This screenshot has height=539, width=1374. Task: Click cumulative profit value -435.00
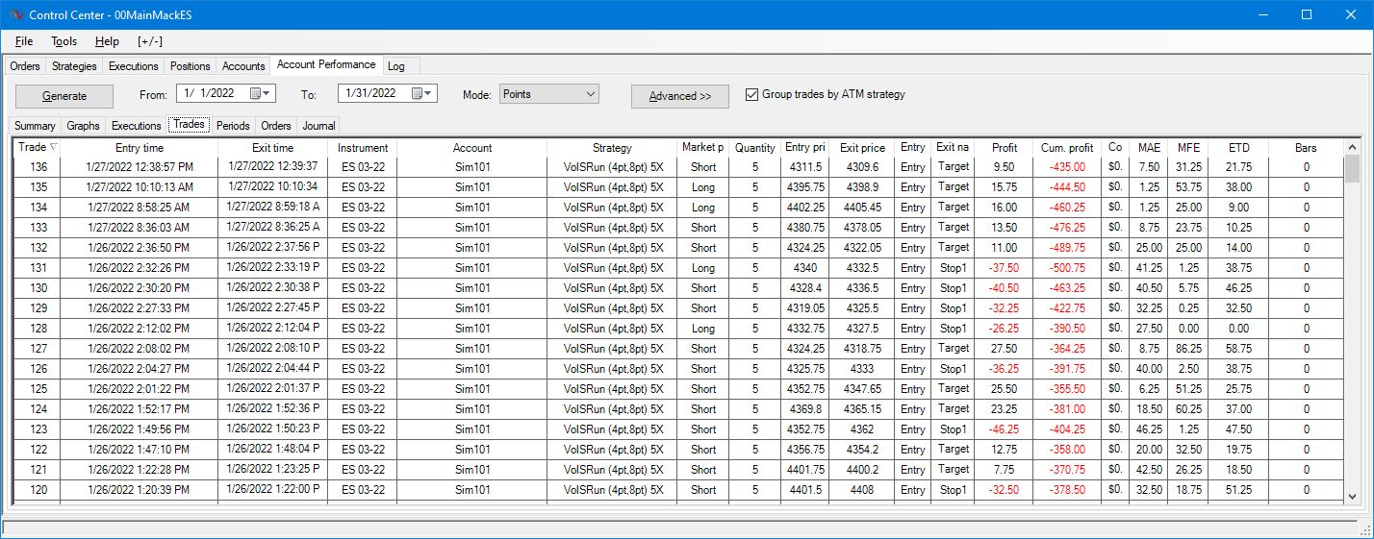[x=1067, y=167]
